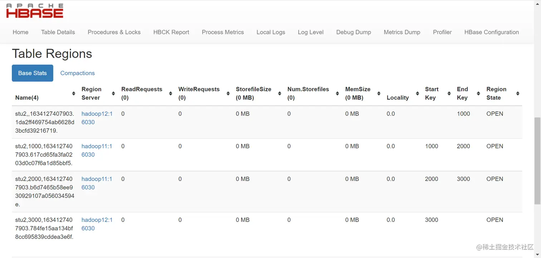This screenshot has width=541, height=258.
Task: Go to the HBCK Report page
Action: coord(171,32)
